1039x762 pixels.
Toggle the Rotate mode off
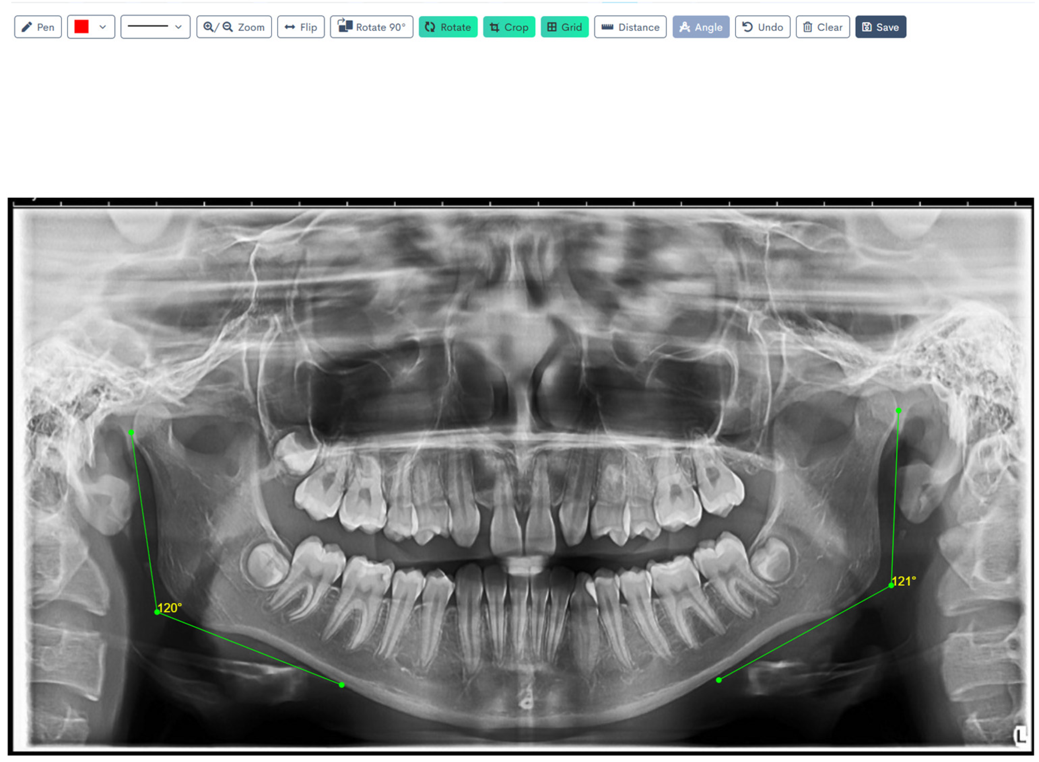coord(448,27)
